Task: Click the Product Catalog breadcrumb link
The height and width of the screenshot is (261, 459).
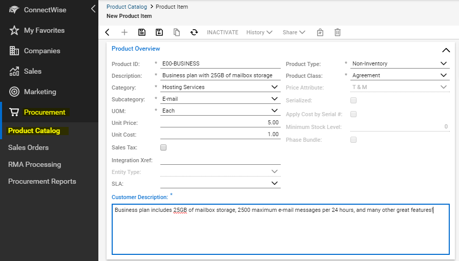Action: point(127,7)
